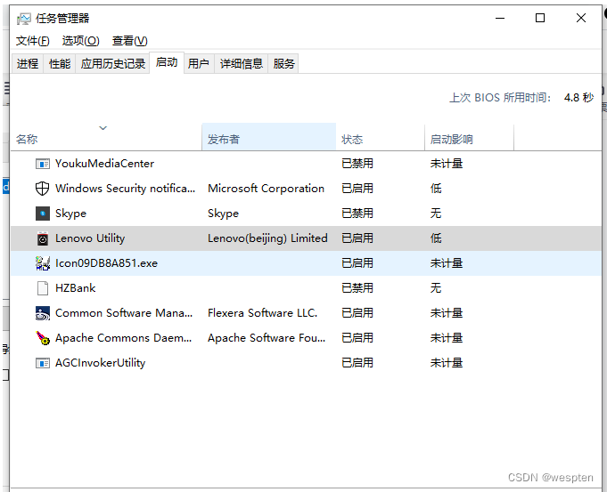The height and width of the screenshot is (492, 607).
Task: Click 无 impact of Skype row
Action: pyautogui.click(x=436, y=214)
